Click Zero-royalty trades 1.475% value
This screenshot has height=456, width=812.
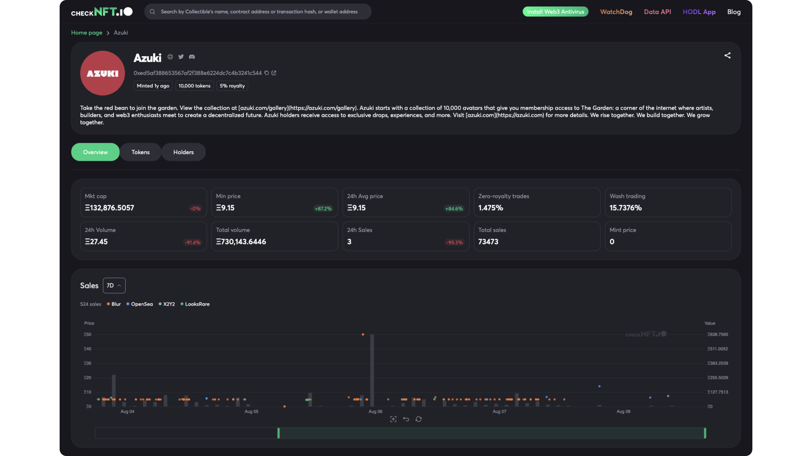[x=491, y=208]
